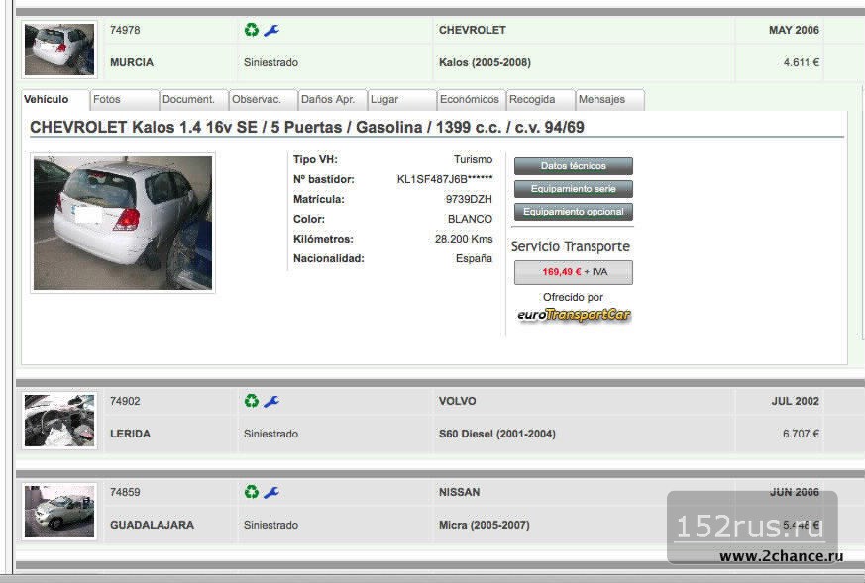
Task: Click lot number 74902
Action: tap(125, 401)
